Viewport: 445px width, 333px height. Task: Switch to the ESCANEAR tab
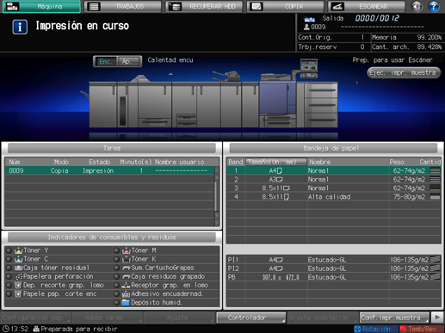(367, 6)
